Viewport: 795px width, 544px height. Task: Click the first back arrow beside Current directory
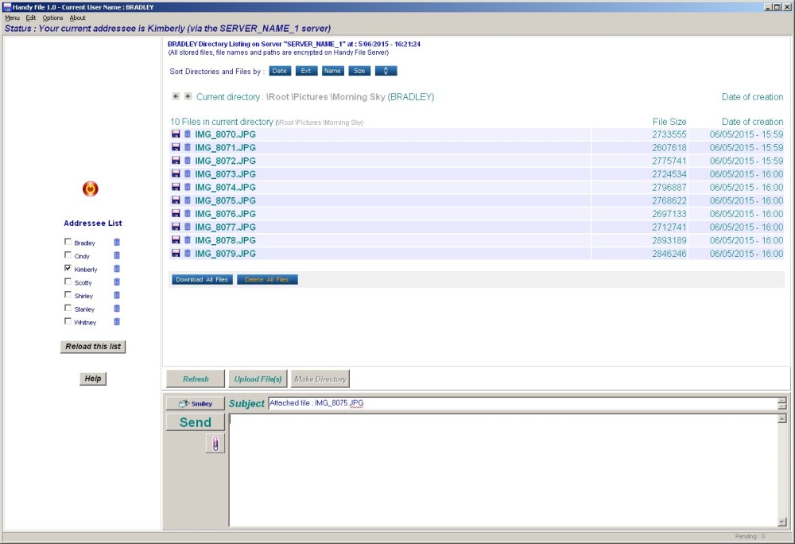pyautogui.click(x=176, y=96)
